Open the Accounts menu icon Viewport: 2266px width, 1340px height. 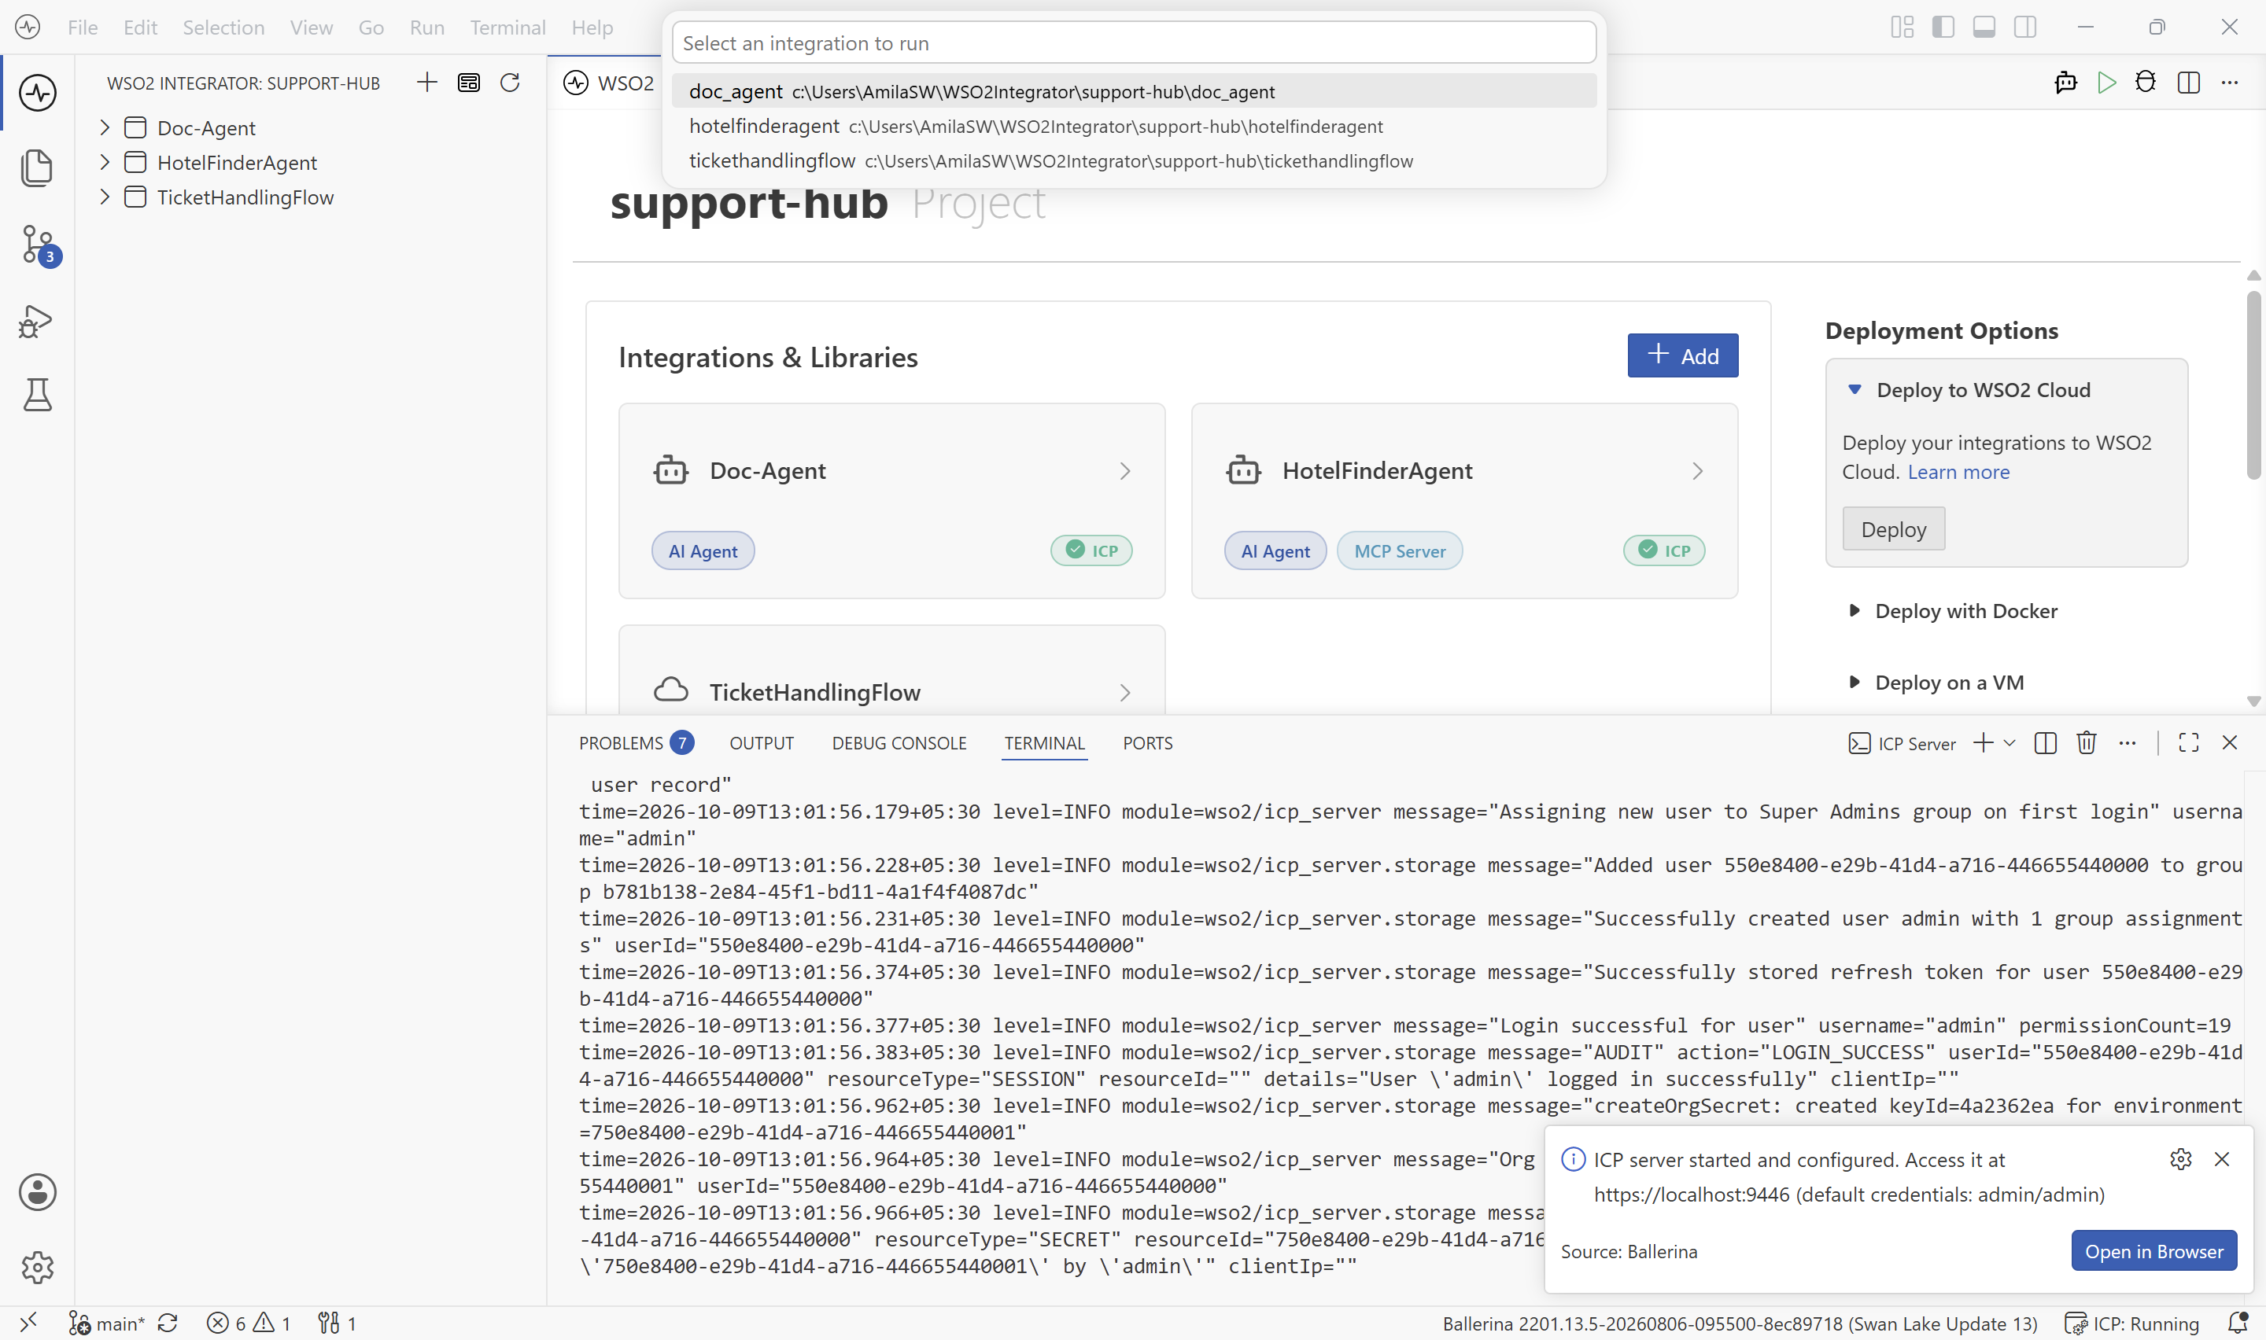37,1192
